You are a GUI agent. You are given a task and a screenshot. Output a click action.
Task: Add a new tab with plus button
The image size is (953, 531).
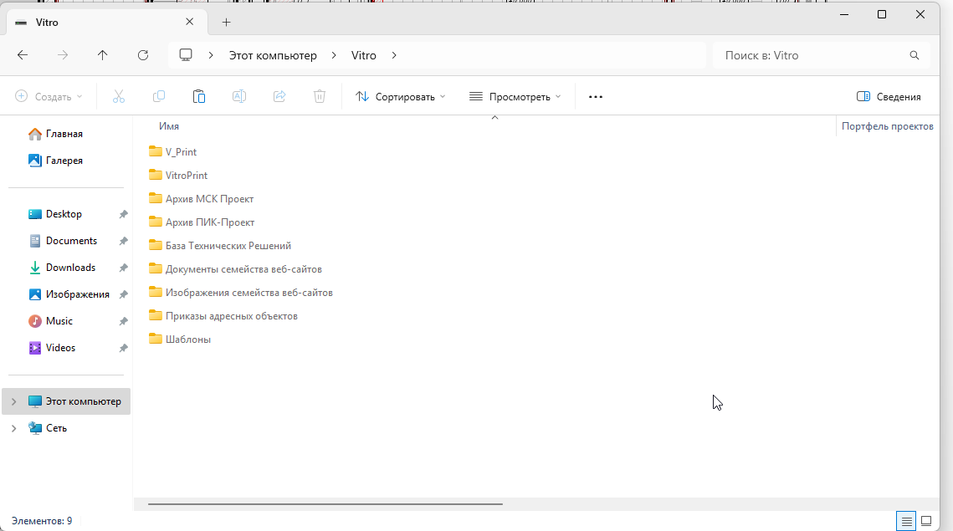click(226, 23)
